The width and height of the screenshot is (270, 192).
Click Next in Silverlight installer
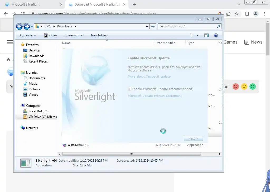193,138
